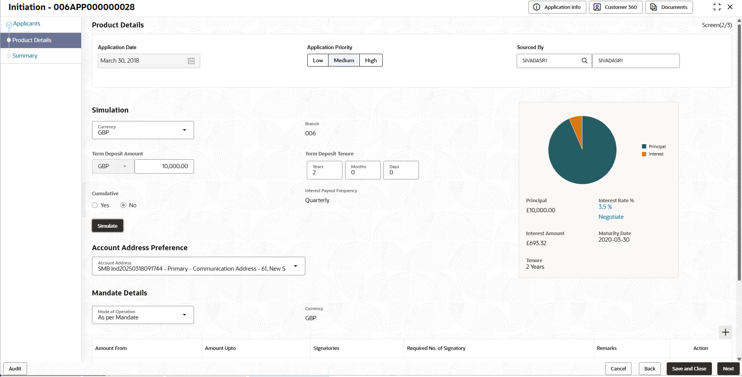Viewport: 742px width, 377px height.
Task: Click the Screen(2/3) indicator
Action: pyautogui.click(x=717, y=25)
